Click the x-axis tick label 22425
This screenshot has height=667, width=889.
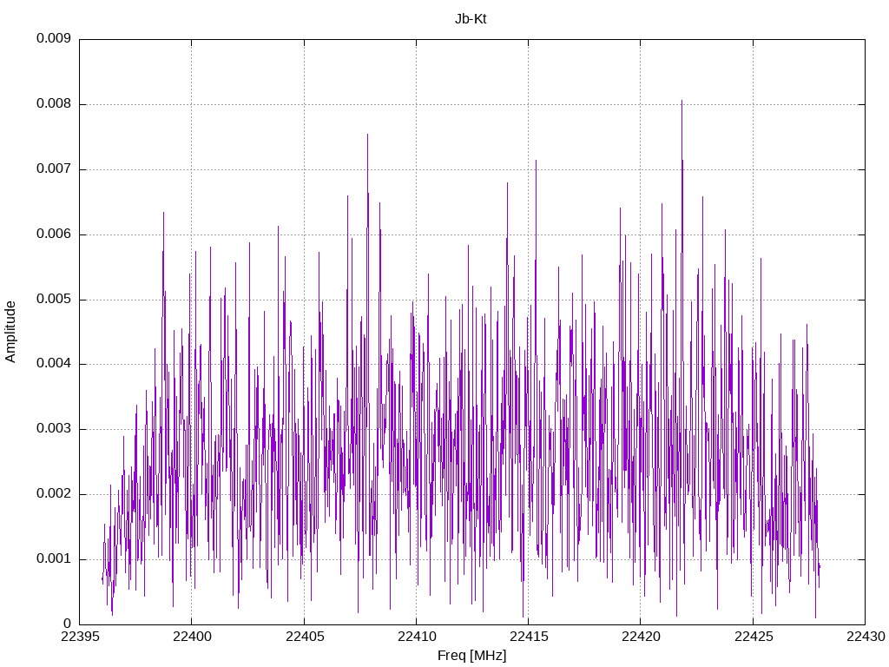pyautogui.click(x=754, y=637)
